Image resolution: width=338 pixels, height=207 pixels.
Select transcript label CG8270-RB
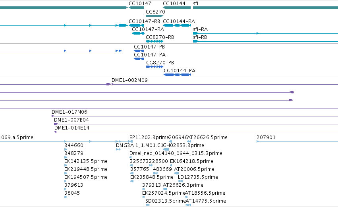pyautogui.click(x=160, y=37)
